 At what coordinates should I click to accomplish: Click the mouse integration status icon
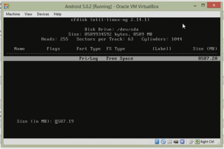191,142
